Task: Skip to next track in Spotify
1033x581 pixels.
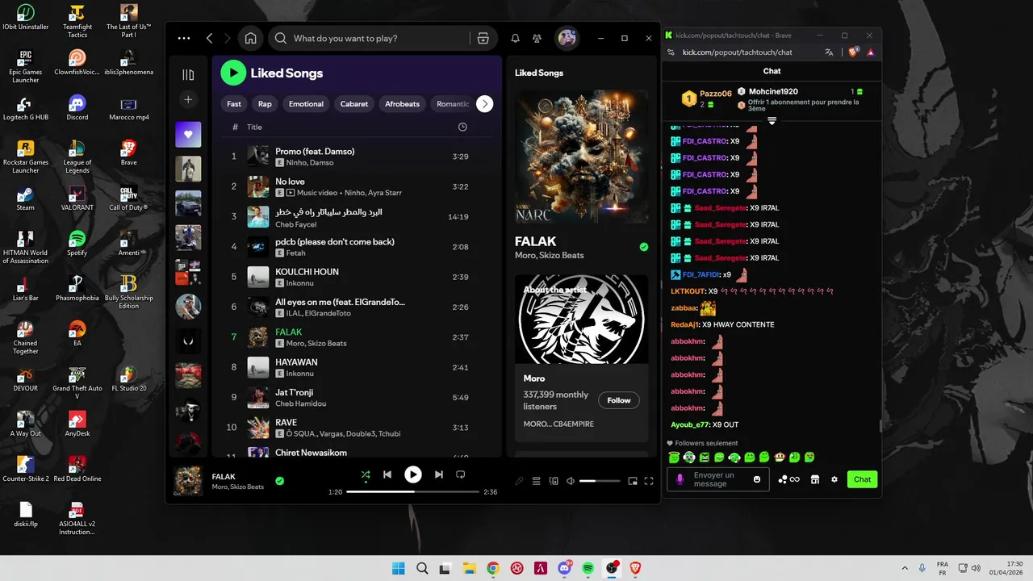Action: click(x=438, y=474)
